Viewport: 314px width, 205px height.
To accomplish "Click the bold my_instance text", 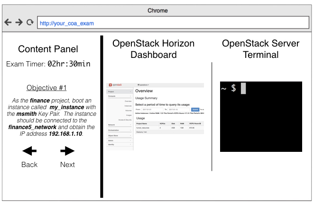I will 67,107.
